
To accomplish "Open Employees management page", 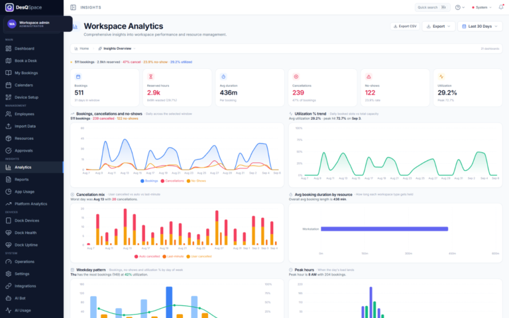I will pos(32,114).
